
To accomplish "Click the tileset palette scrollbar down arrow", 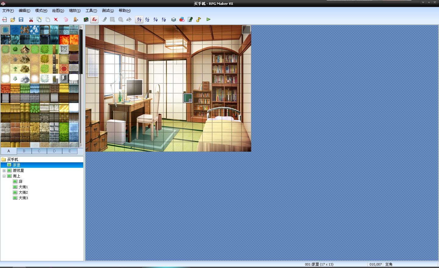I will click(x=81, y=145).
